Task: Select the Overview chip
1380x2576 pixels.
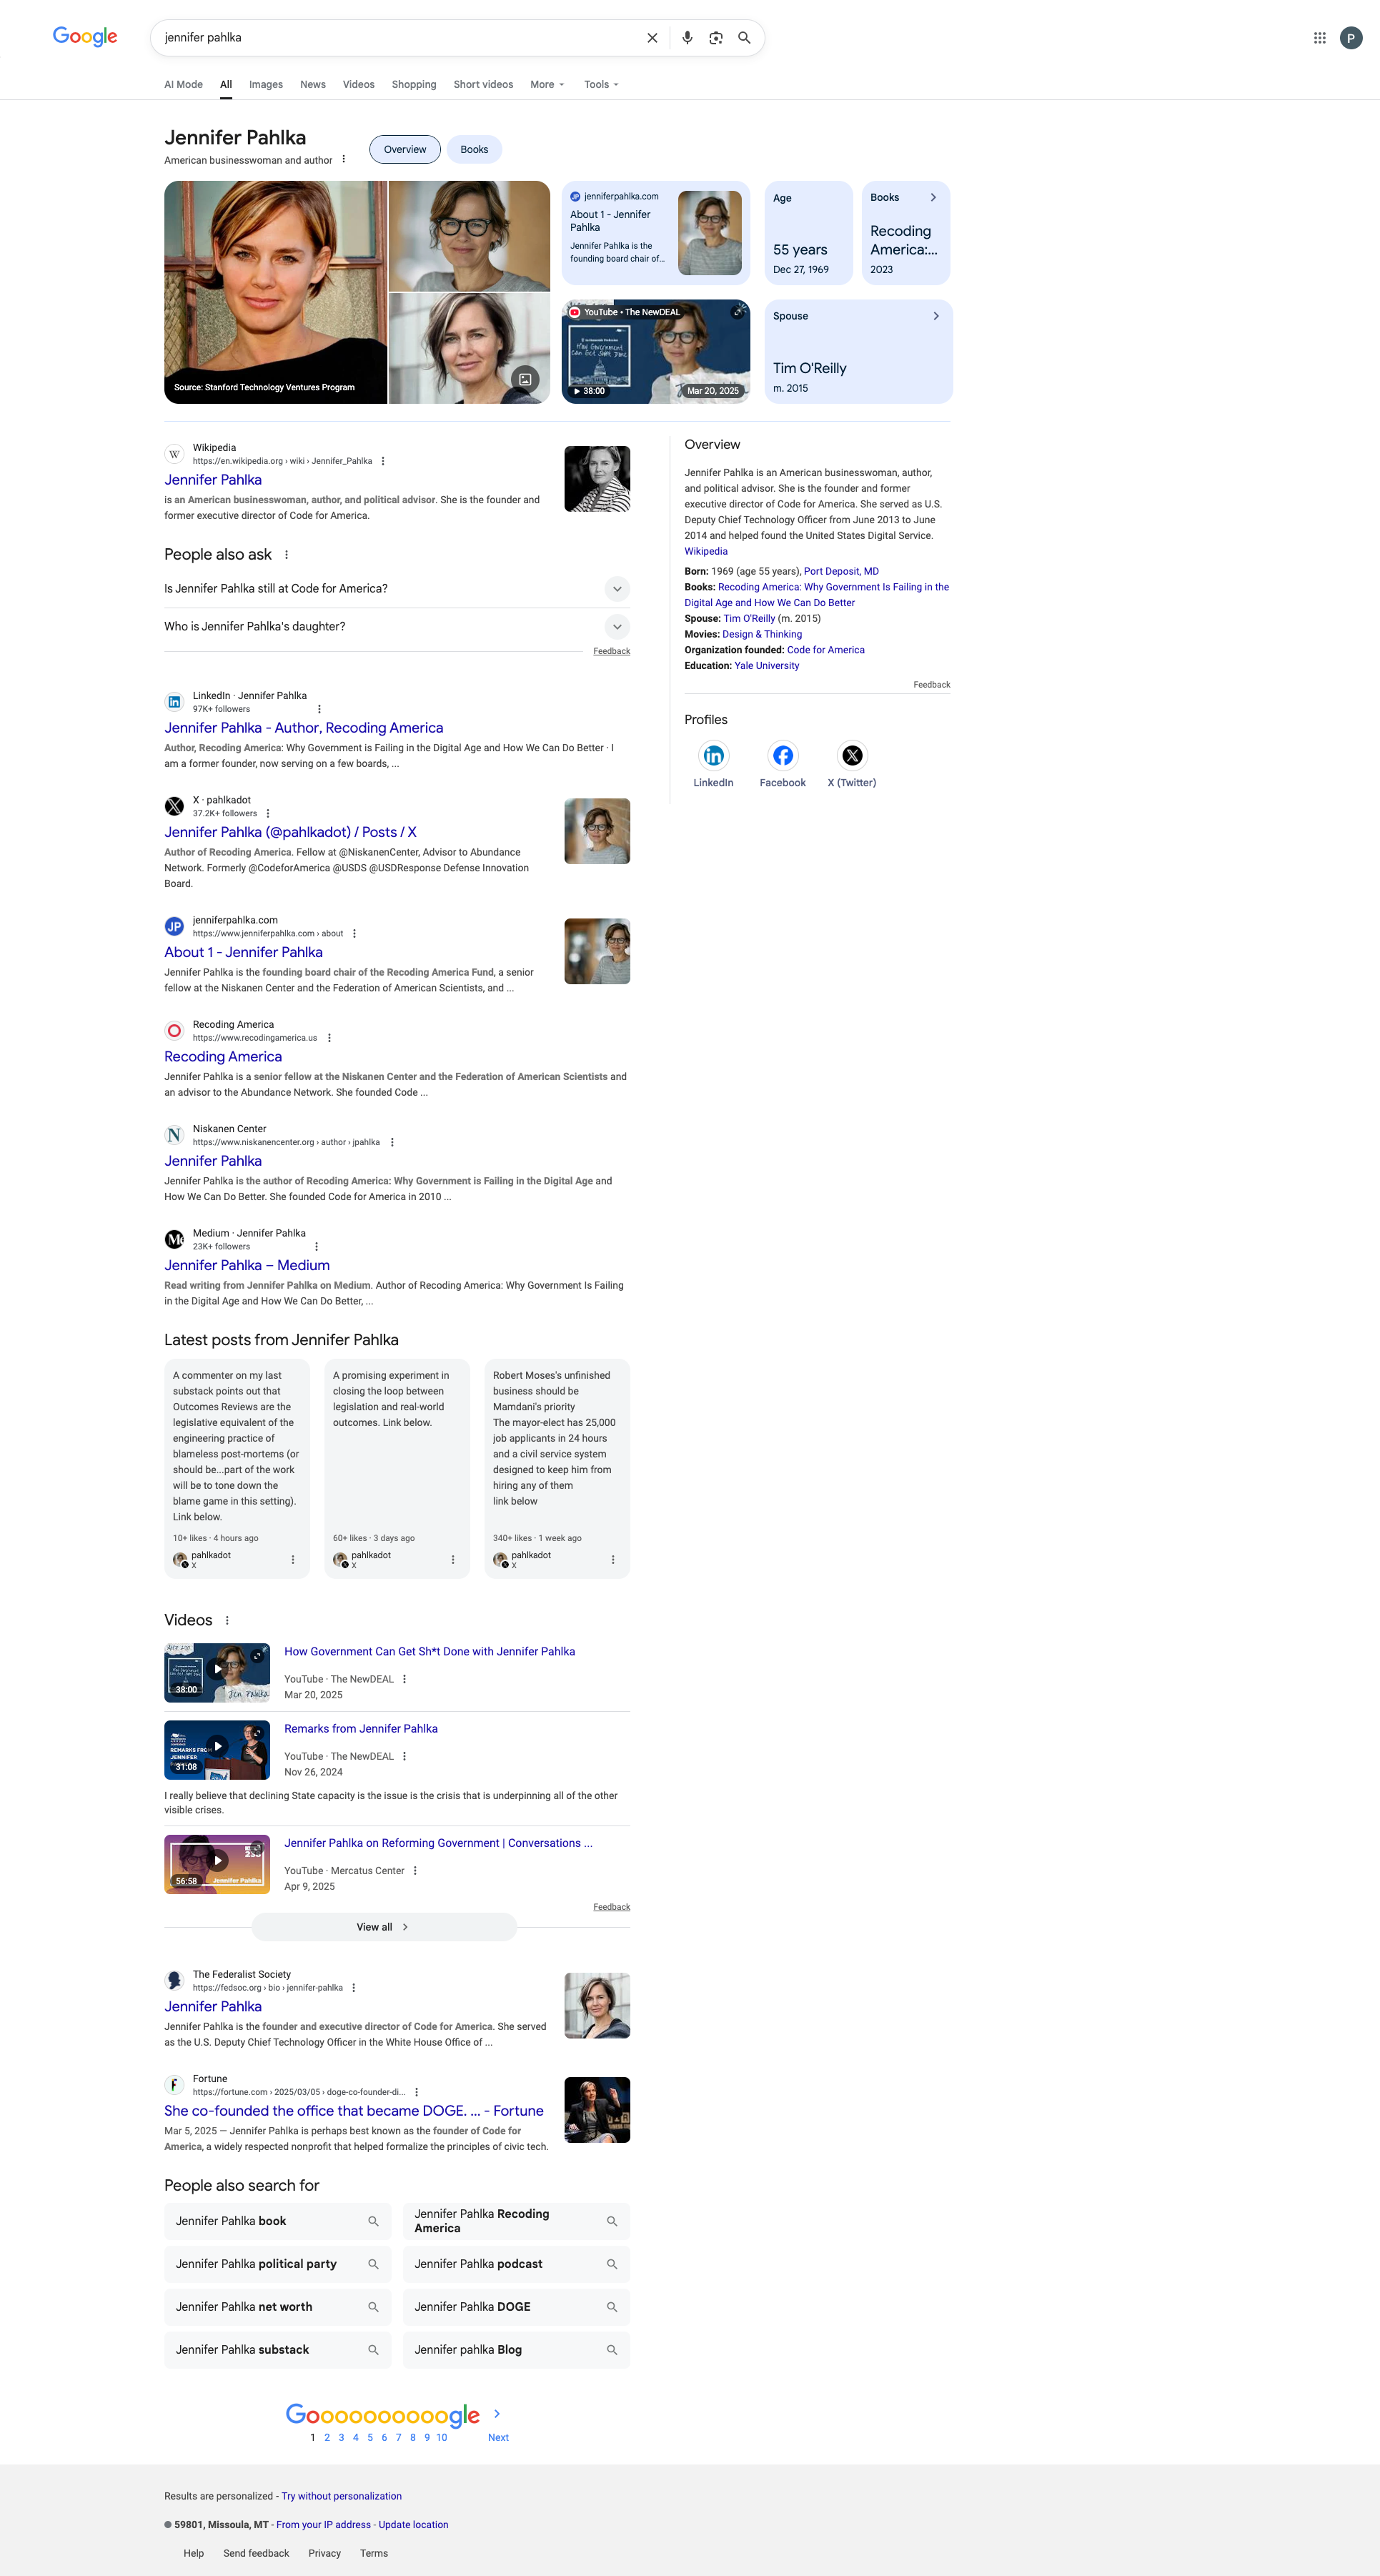Action: (x=405, y=150)
